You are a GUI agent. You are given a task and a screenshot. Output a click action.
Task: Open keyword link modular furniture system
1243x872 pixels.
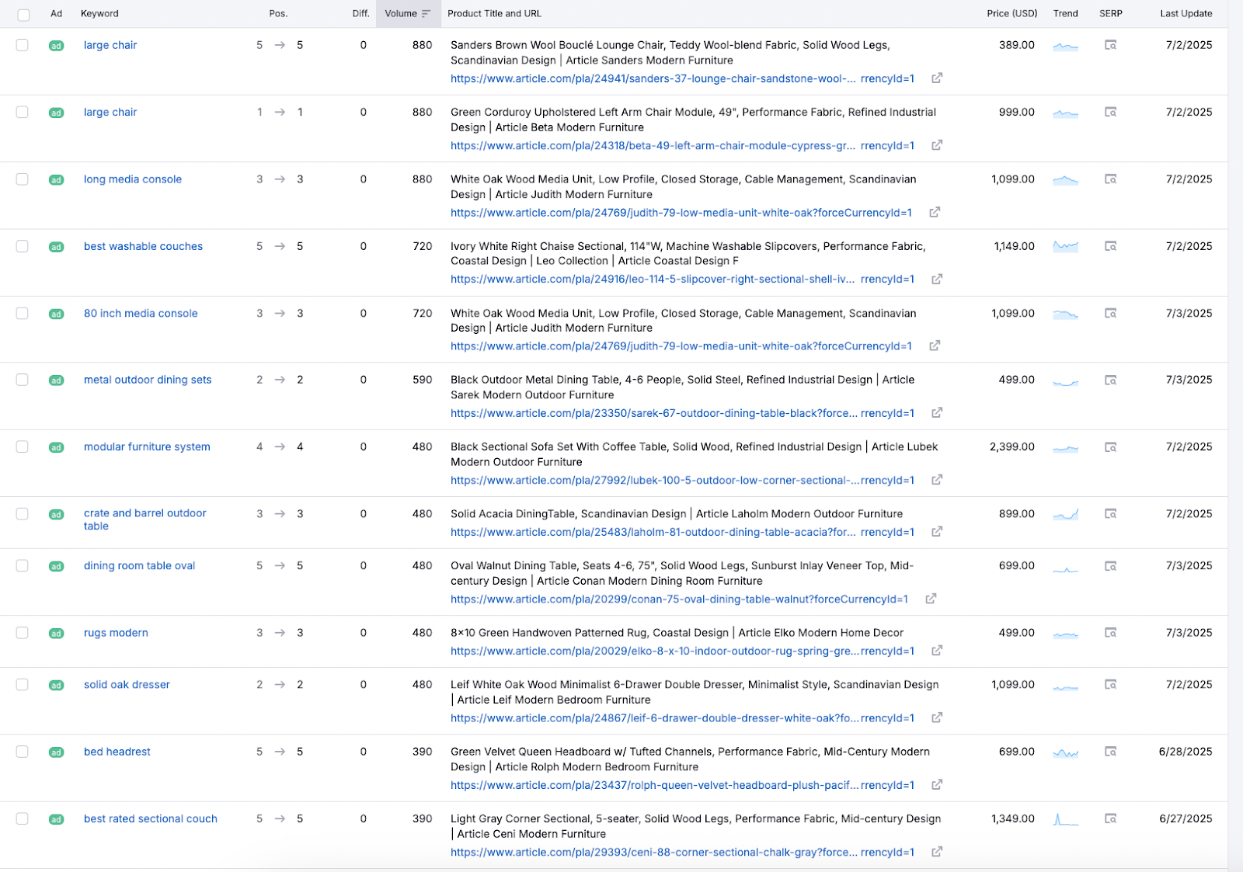click(147, 446)
